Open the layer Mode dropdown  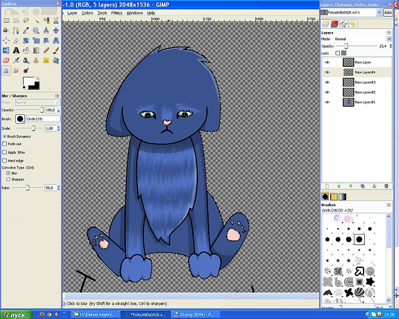(389, 39)
